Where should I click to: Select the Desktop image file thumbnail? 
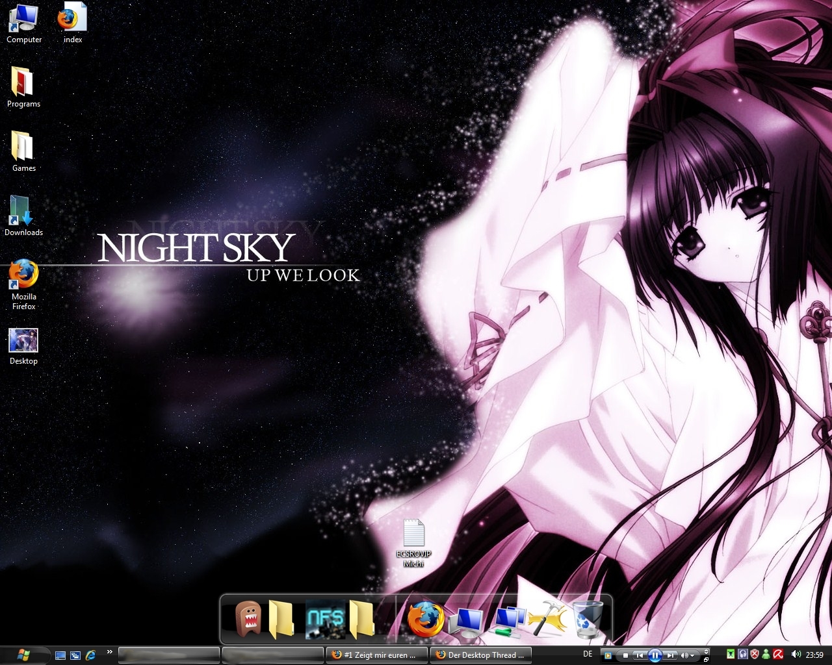click(23, 346)
